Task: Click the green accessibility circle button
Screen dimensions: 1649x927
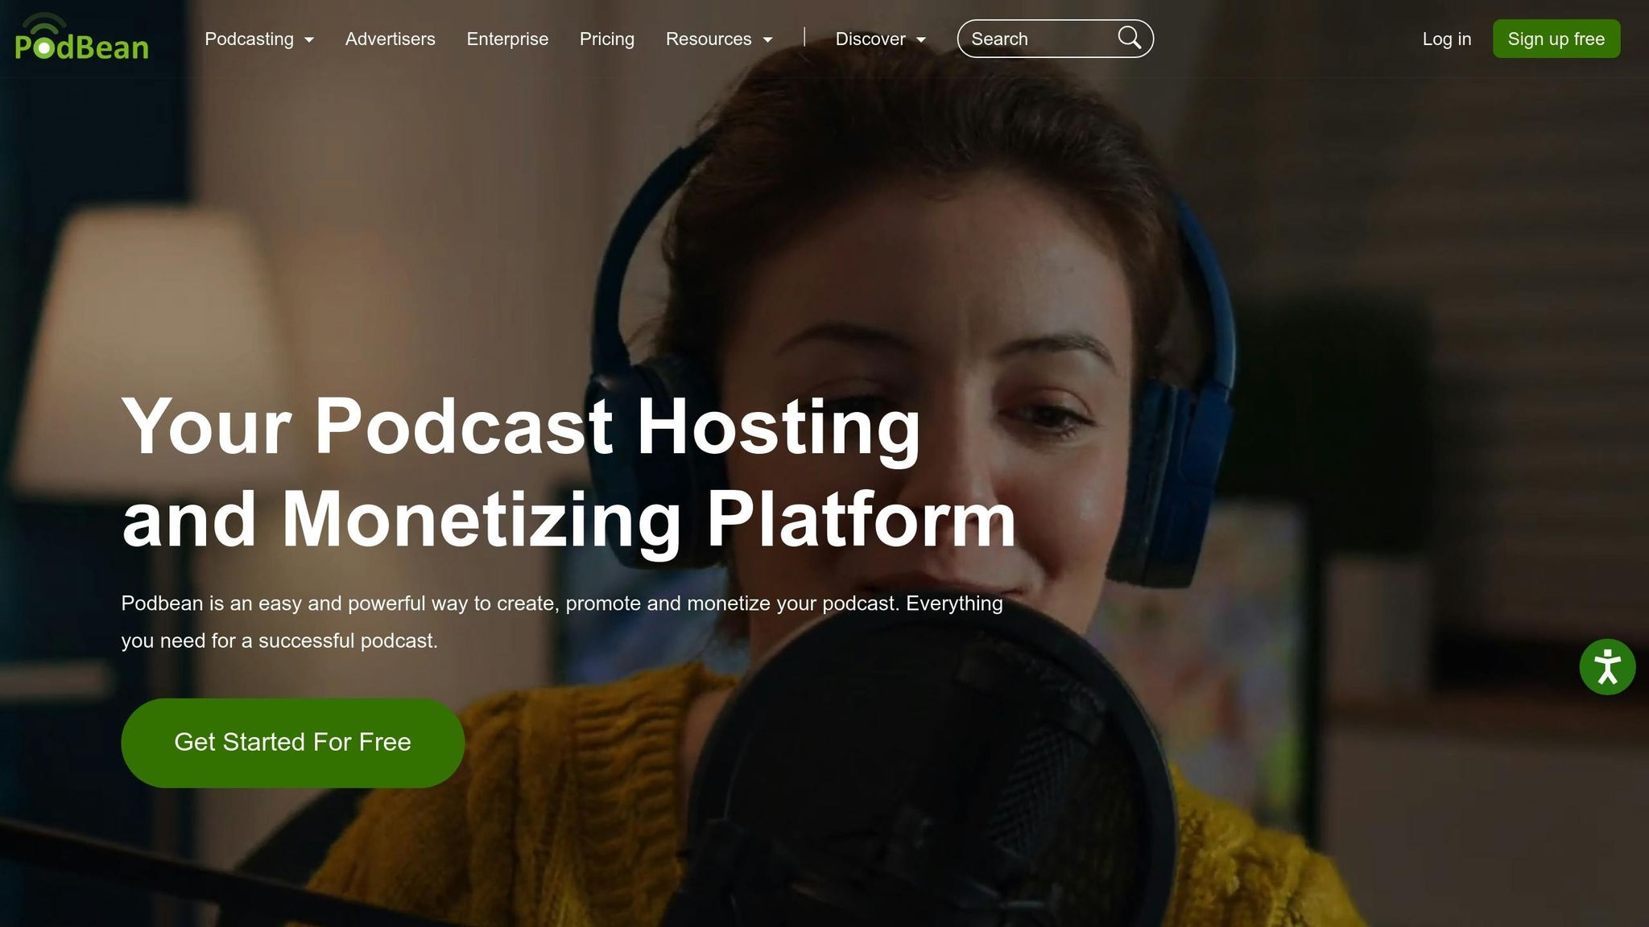Action: 1607,667
